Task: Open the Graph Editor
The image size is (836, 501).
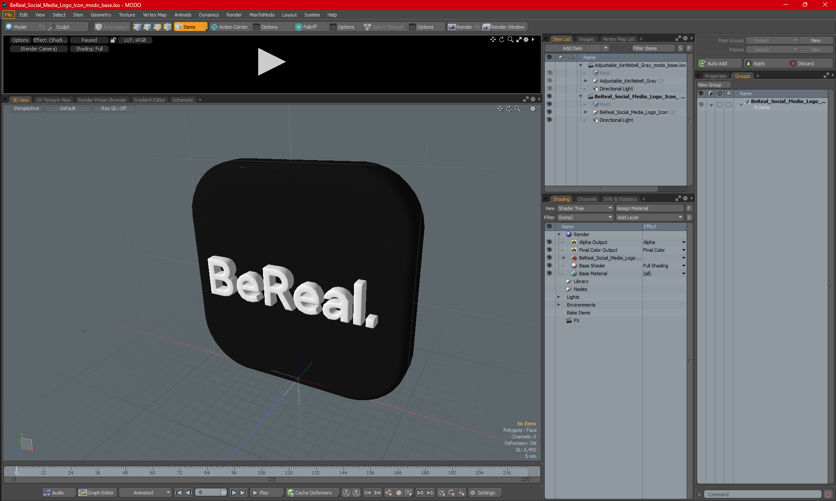Action: tap(97, 493)
